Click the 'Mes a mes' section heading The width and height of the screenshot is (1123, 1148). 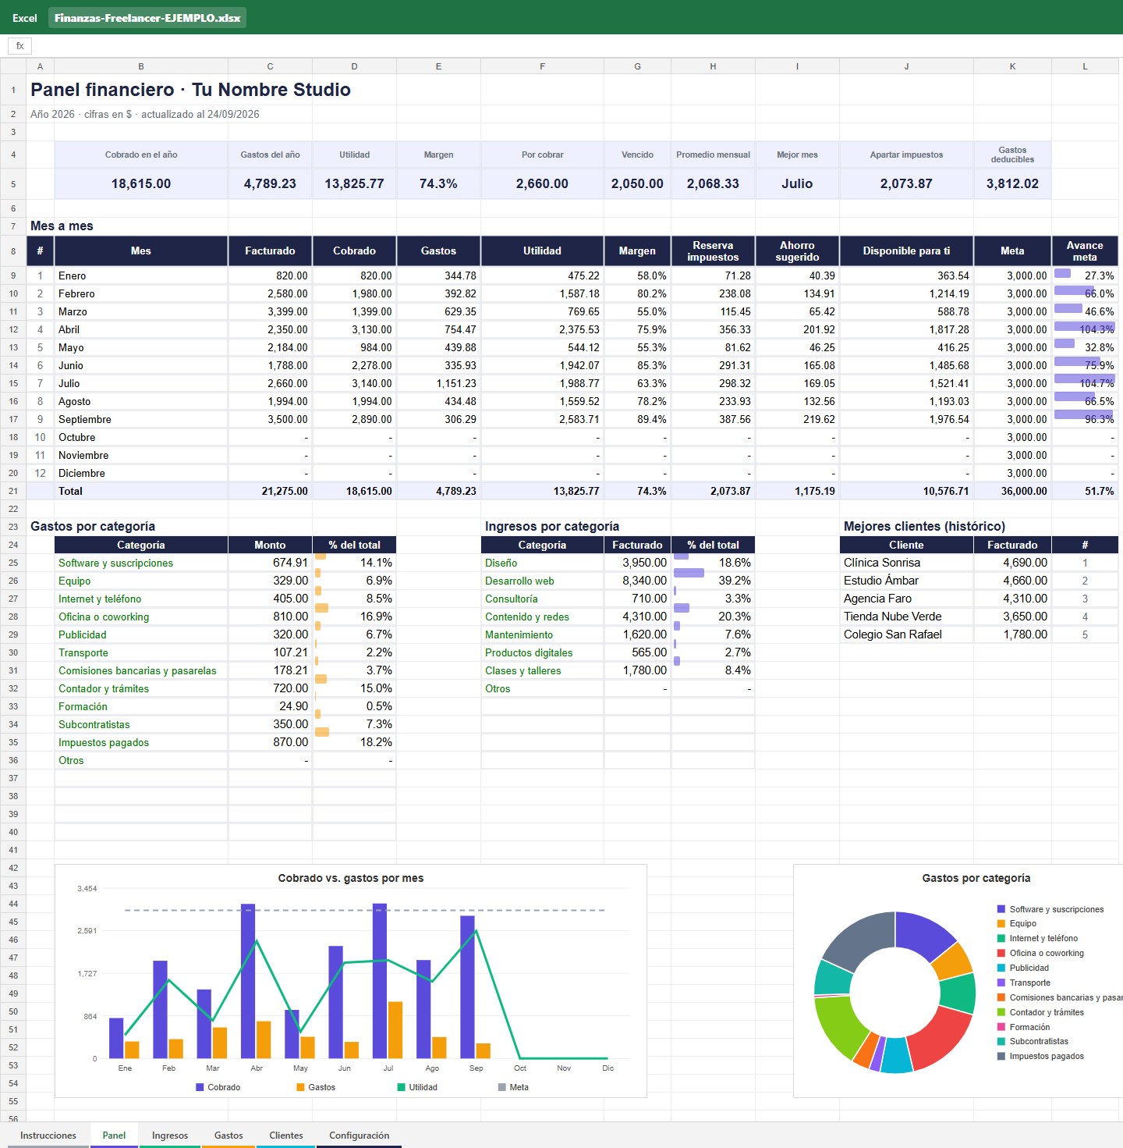[62, 226]
